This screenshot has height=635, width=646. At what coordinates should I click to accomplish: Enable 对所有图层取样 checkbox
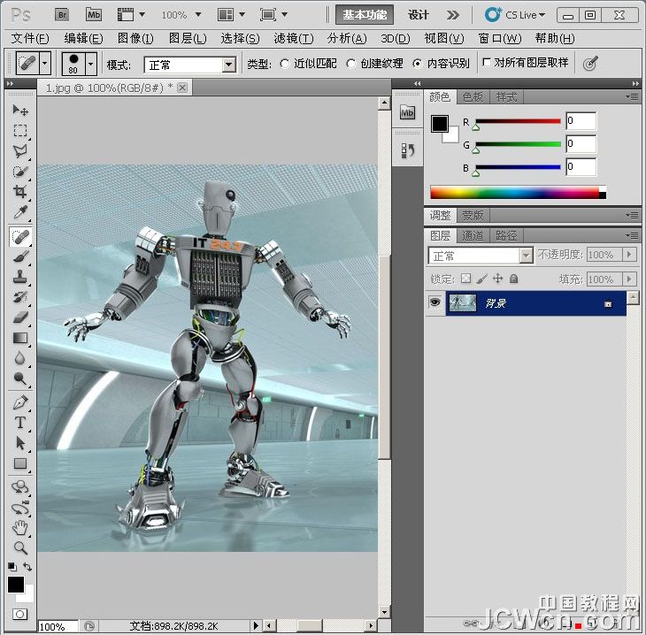[487, 63]
